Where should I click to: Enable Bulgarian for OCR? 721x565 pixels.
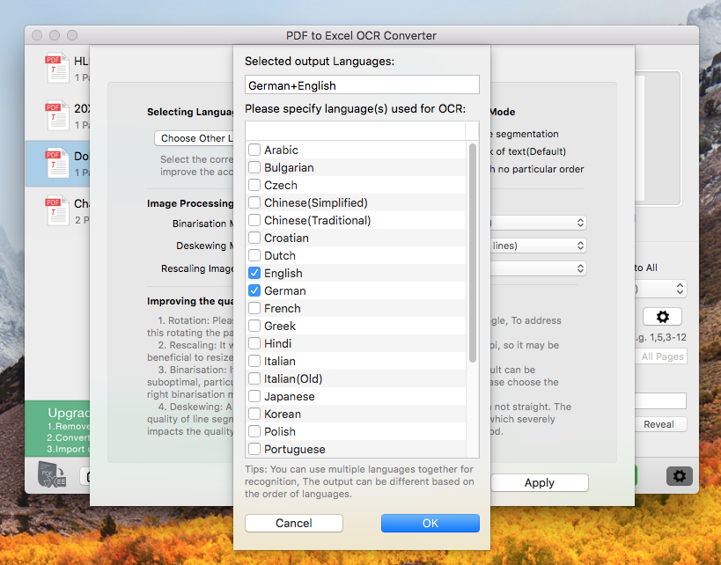click(x=254, y=167)
